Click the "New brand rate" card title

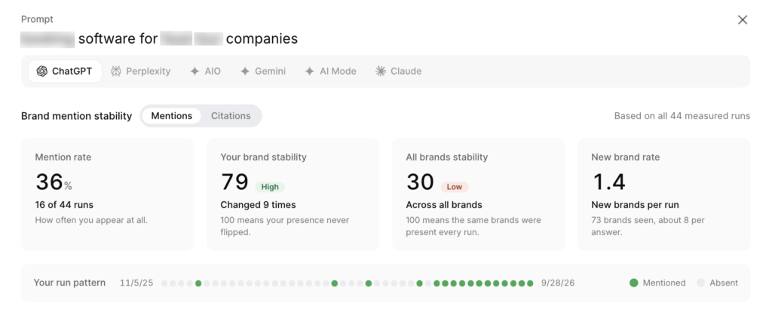tap(625, 157)
